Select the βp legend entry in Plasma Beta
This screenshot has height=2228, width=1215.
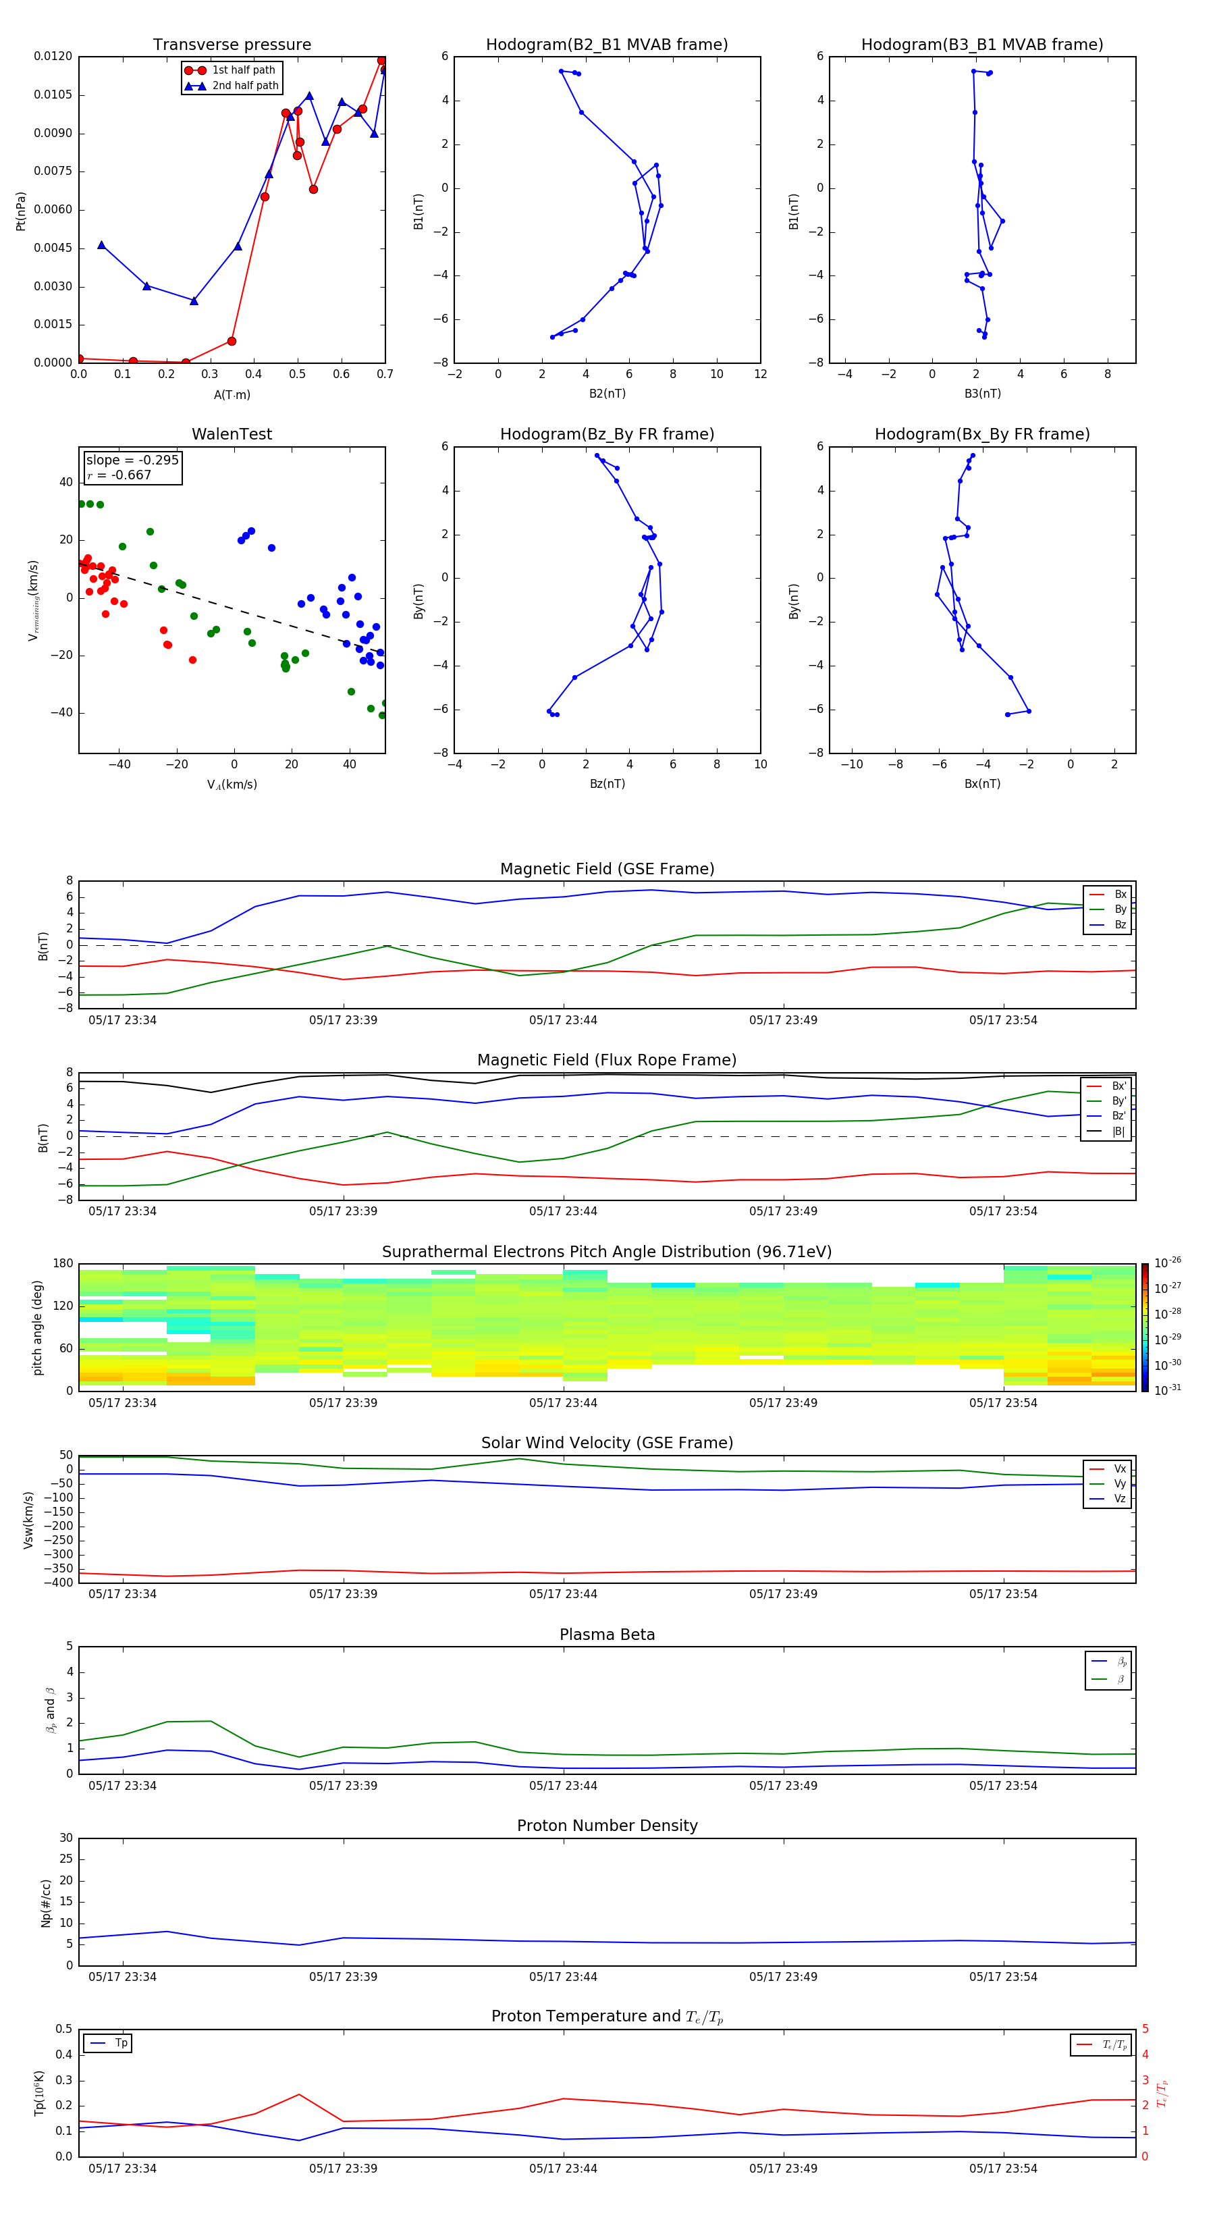pos(1108,1662)
